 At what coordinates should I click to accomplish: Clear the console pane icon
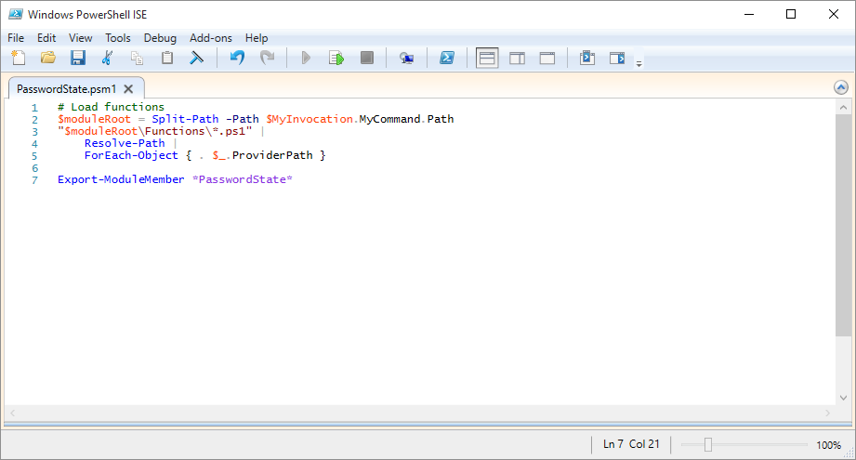(196, 58)
